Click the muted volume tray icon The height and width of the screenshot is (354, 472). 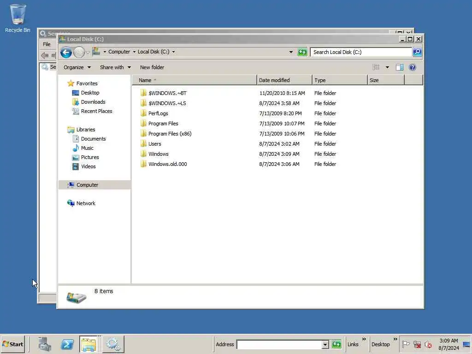(428, 344)
